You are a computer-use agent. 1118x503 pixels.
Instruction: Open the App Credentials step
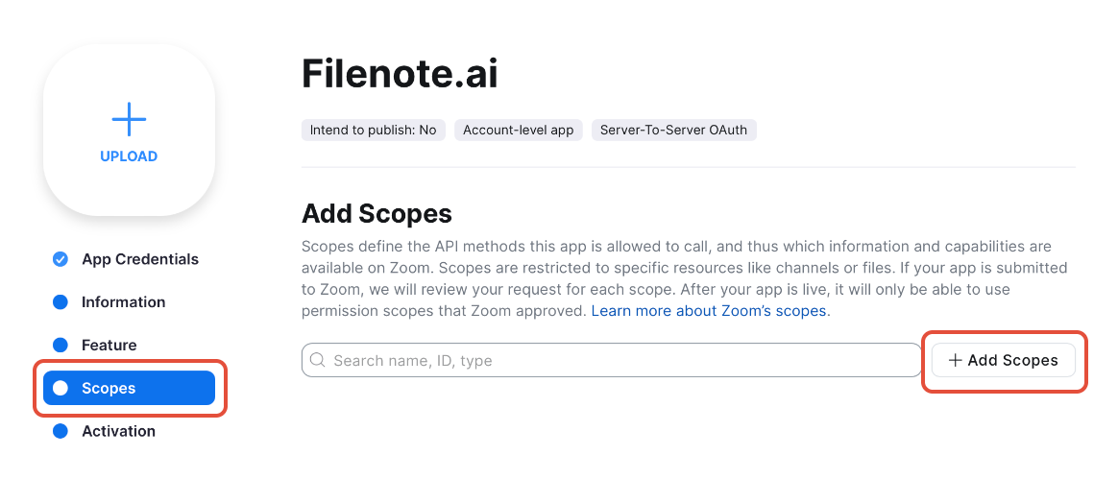pos(140,259)
